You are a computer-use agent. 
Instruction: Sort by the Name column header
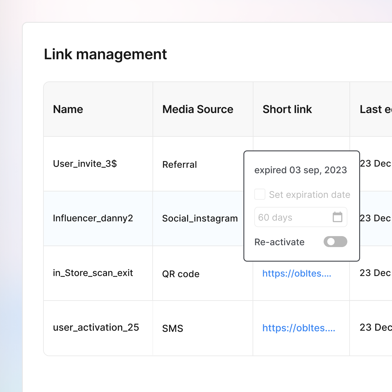coord(68,109)
